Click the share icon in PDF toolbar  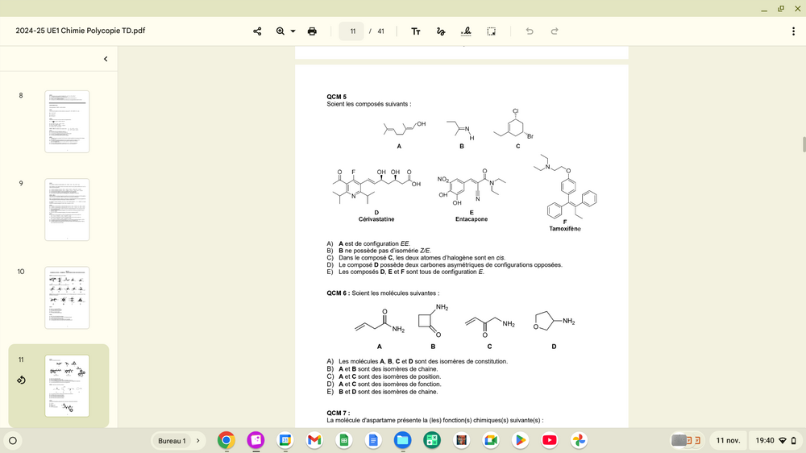(x=257, y=31)
